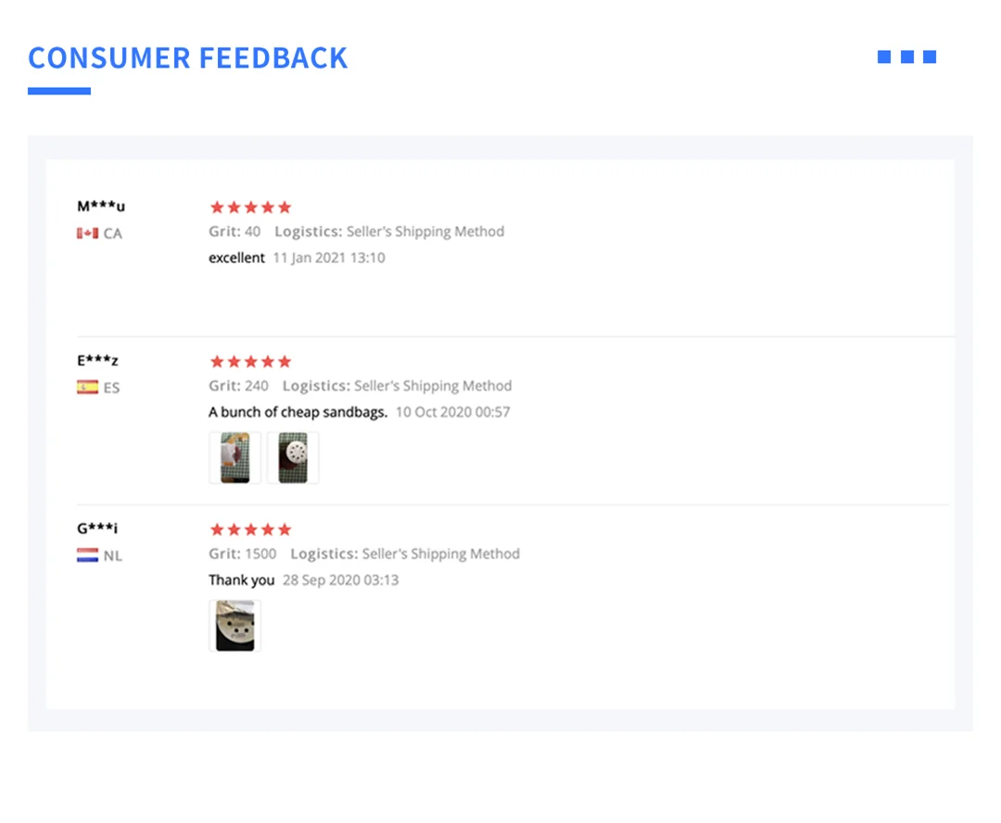This screenshot has width=1001, height=823.
Task: Click the Canada flag icon
Action: [x=87, y=233]
